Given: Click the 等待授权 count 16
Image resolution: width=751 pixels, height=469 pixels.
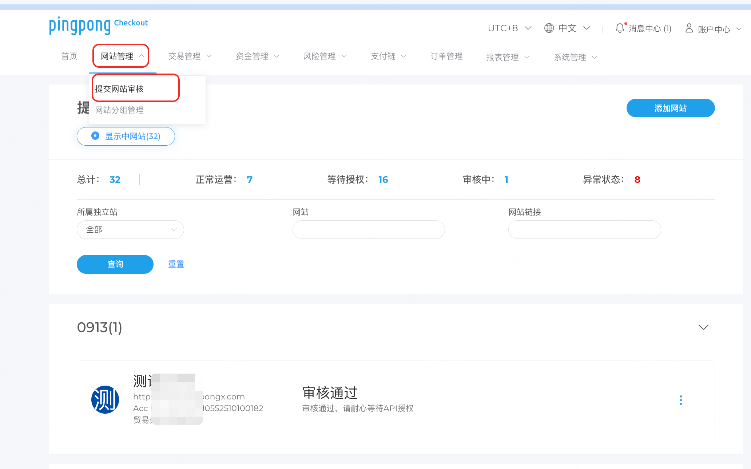Looking at the screenshot, I should coord(383,180).
